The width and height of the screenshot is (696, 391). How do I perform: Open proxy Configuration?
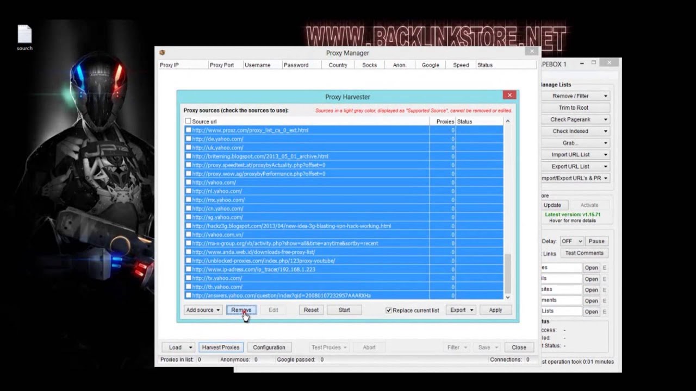click(x=269, y=347)
